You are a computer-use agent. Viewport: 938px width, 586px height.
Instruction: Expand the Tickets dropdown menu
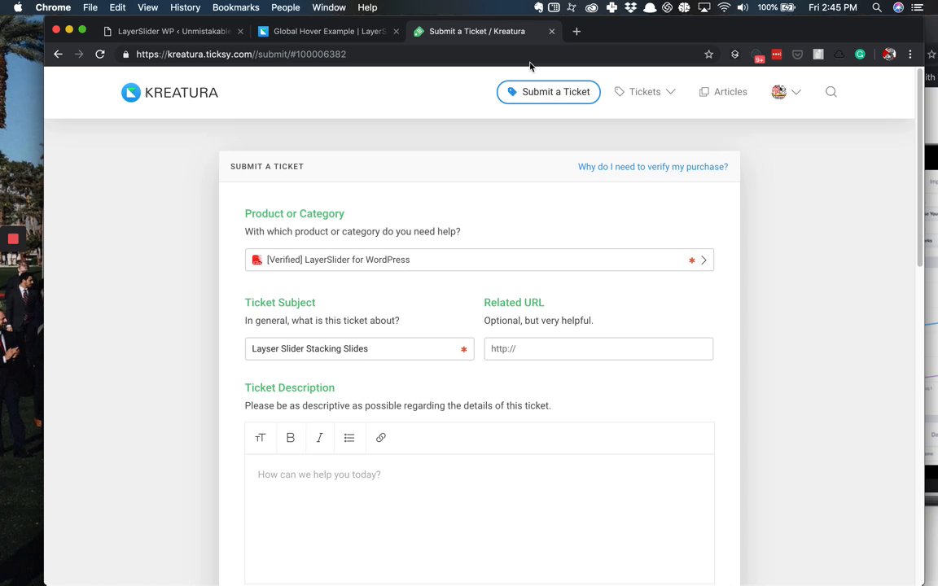point(645,92)
